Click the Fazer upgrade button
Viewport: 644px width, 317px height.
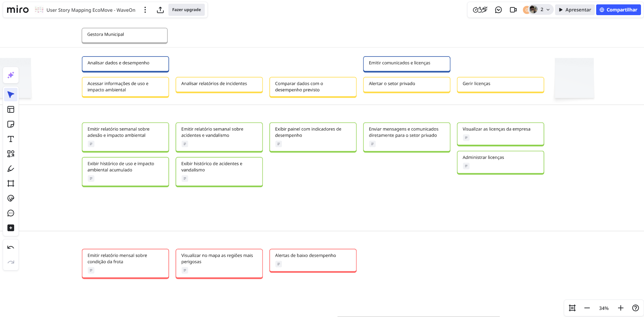[186, 10]
